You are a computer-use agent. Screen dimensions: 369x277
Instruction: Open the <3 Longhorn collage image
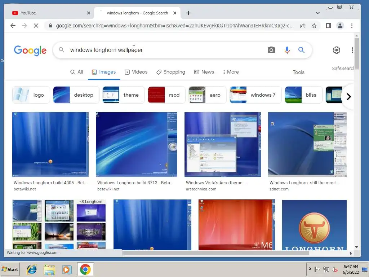click(59, 225)
